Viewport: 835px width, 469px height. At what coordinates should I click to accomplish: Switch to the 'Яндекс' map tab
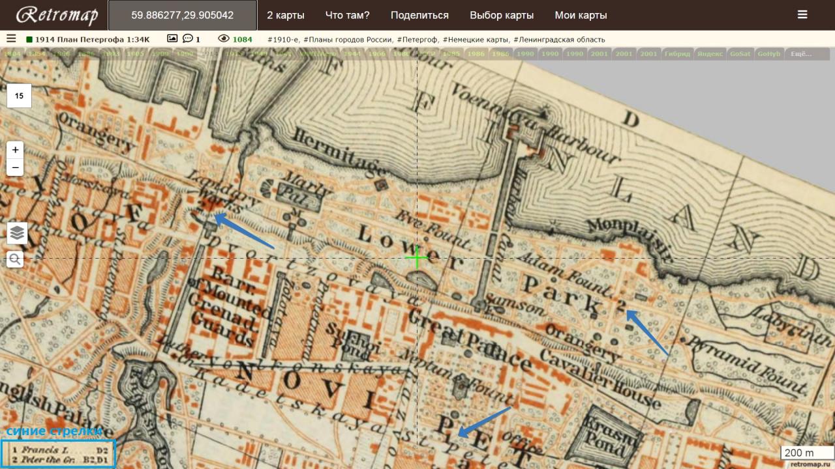[x=710, y=53]
